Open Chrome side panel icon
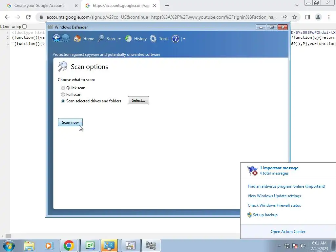The width and height of the screenshot is (336, 252). [308, 17]
